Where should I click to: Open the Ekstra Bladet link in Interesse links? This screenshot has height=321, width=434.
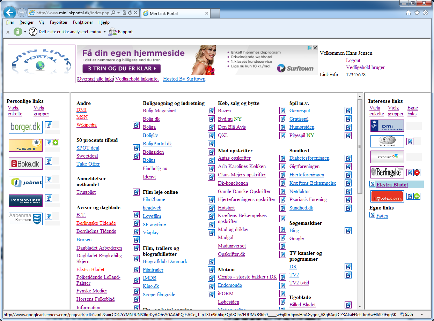click(392, 185)
